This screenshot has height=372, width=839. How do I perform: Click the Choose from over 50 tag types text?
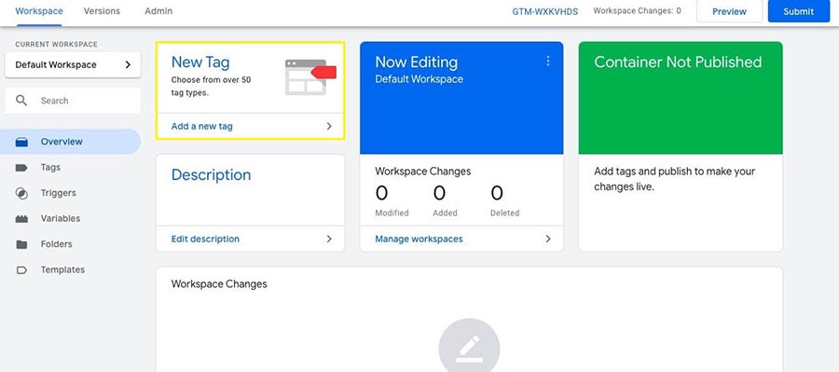pyautogui.click(x=211, y=86)
